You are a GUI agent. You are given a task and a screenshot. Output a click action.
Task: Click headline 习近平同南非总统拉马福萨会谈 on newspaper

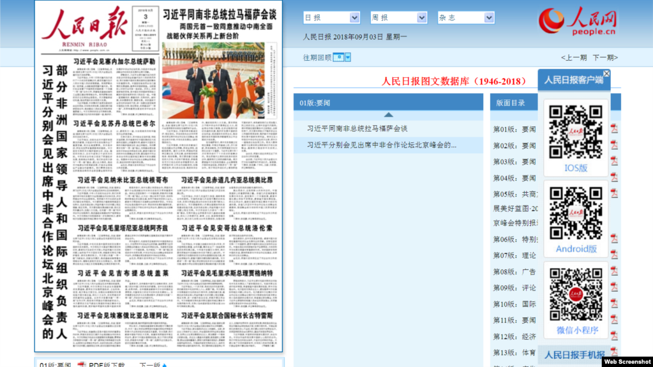pos(220,15)
